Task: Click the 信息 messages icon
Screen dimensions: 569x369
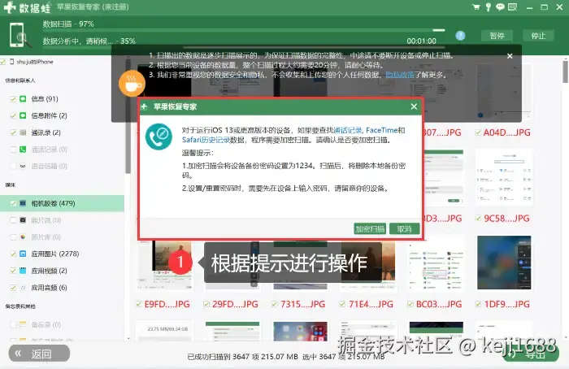Action: [x=23, y=98]
